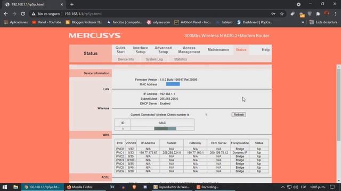Open the System Log sub-tab
Screen dimensions: 341x191
(154, 59)
